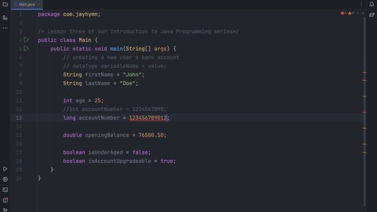
Task: Click the variable name lastName
Action: coord(97,84)
